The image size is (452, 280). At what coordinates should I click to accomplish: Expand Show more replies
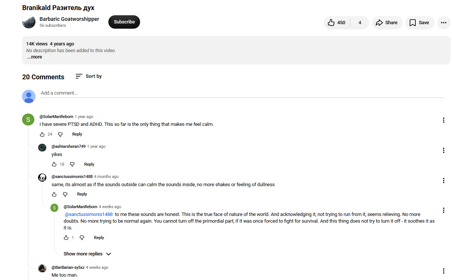pyautogui.click(x=87, y=254)
